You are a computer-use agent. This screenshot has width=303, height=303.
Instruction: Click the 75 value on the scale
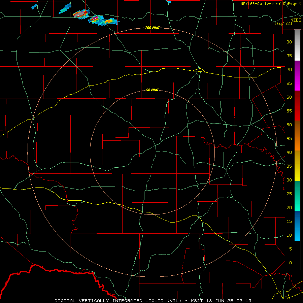pos(289,56)
